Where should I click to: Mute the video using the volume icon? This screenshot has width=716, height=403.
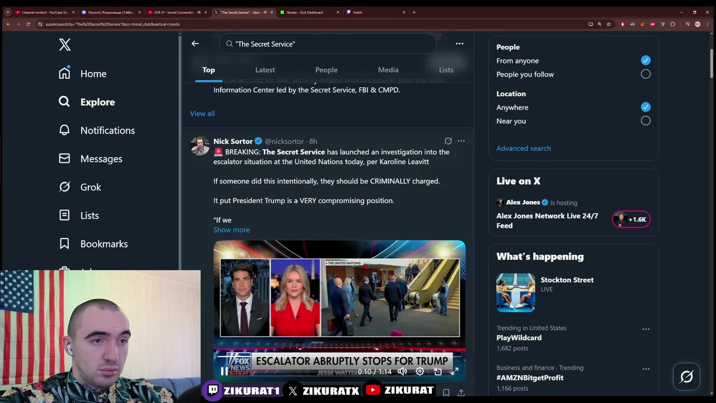pos(402,372)
